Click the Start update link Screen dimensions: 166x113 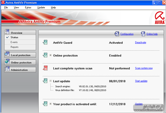pyautogui.click(x=141, y=81)
